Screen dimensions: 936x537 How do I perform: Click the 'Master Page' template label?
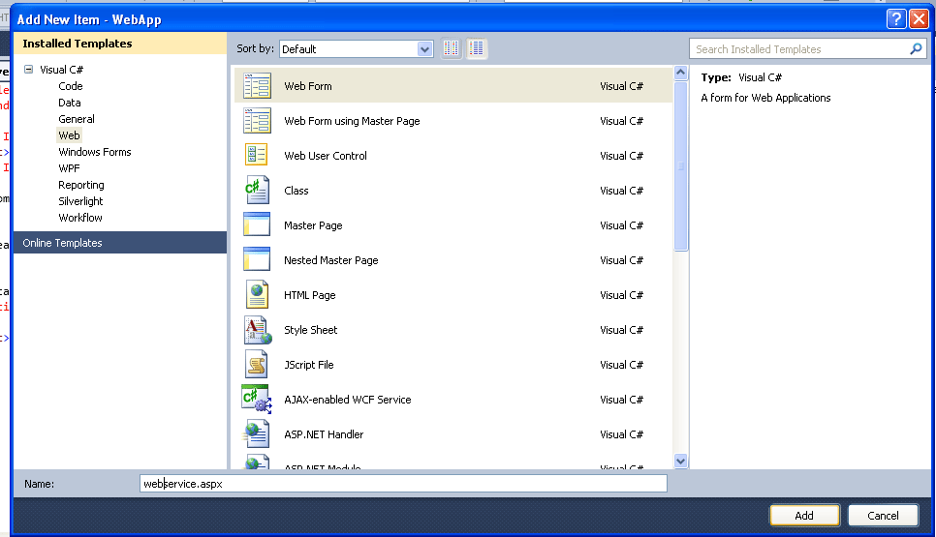point(313,224)
